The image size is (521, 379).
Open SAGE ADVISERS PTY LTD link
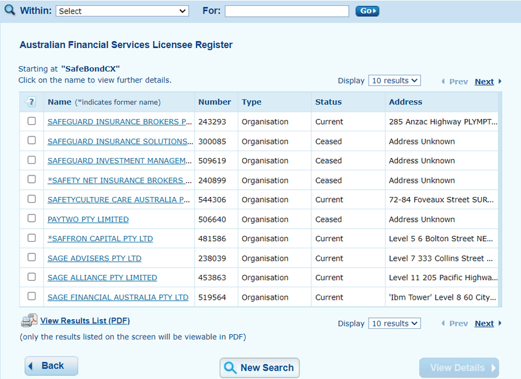[x=94, y=258]
